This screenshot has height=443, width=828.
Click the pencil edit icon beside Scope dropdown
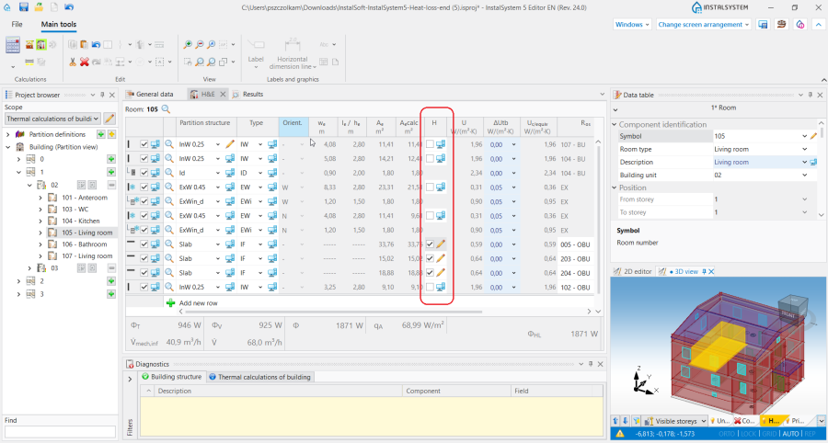tap(109, 119)
